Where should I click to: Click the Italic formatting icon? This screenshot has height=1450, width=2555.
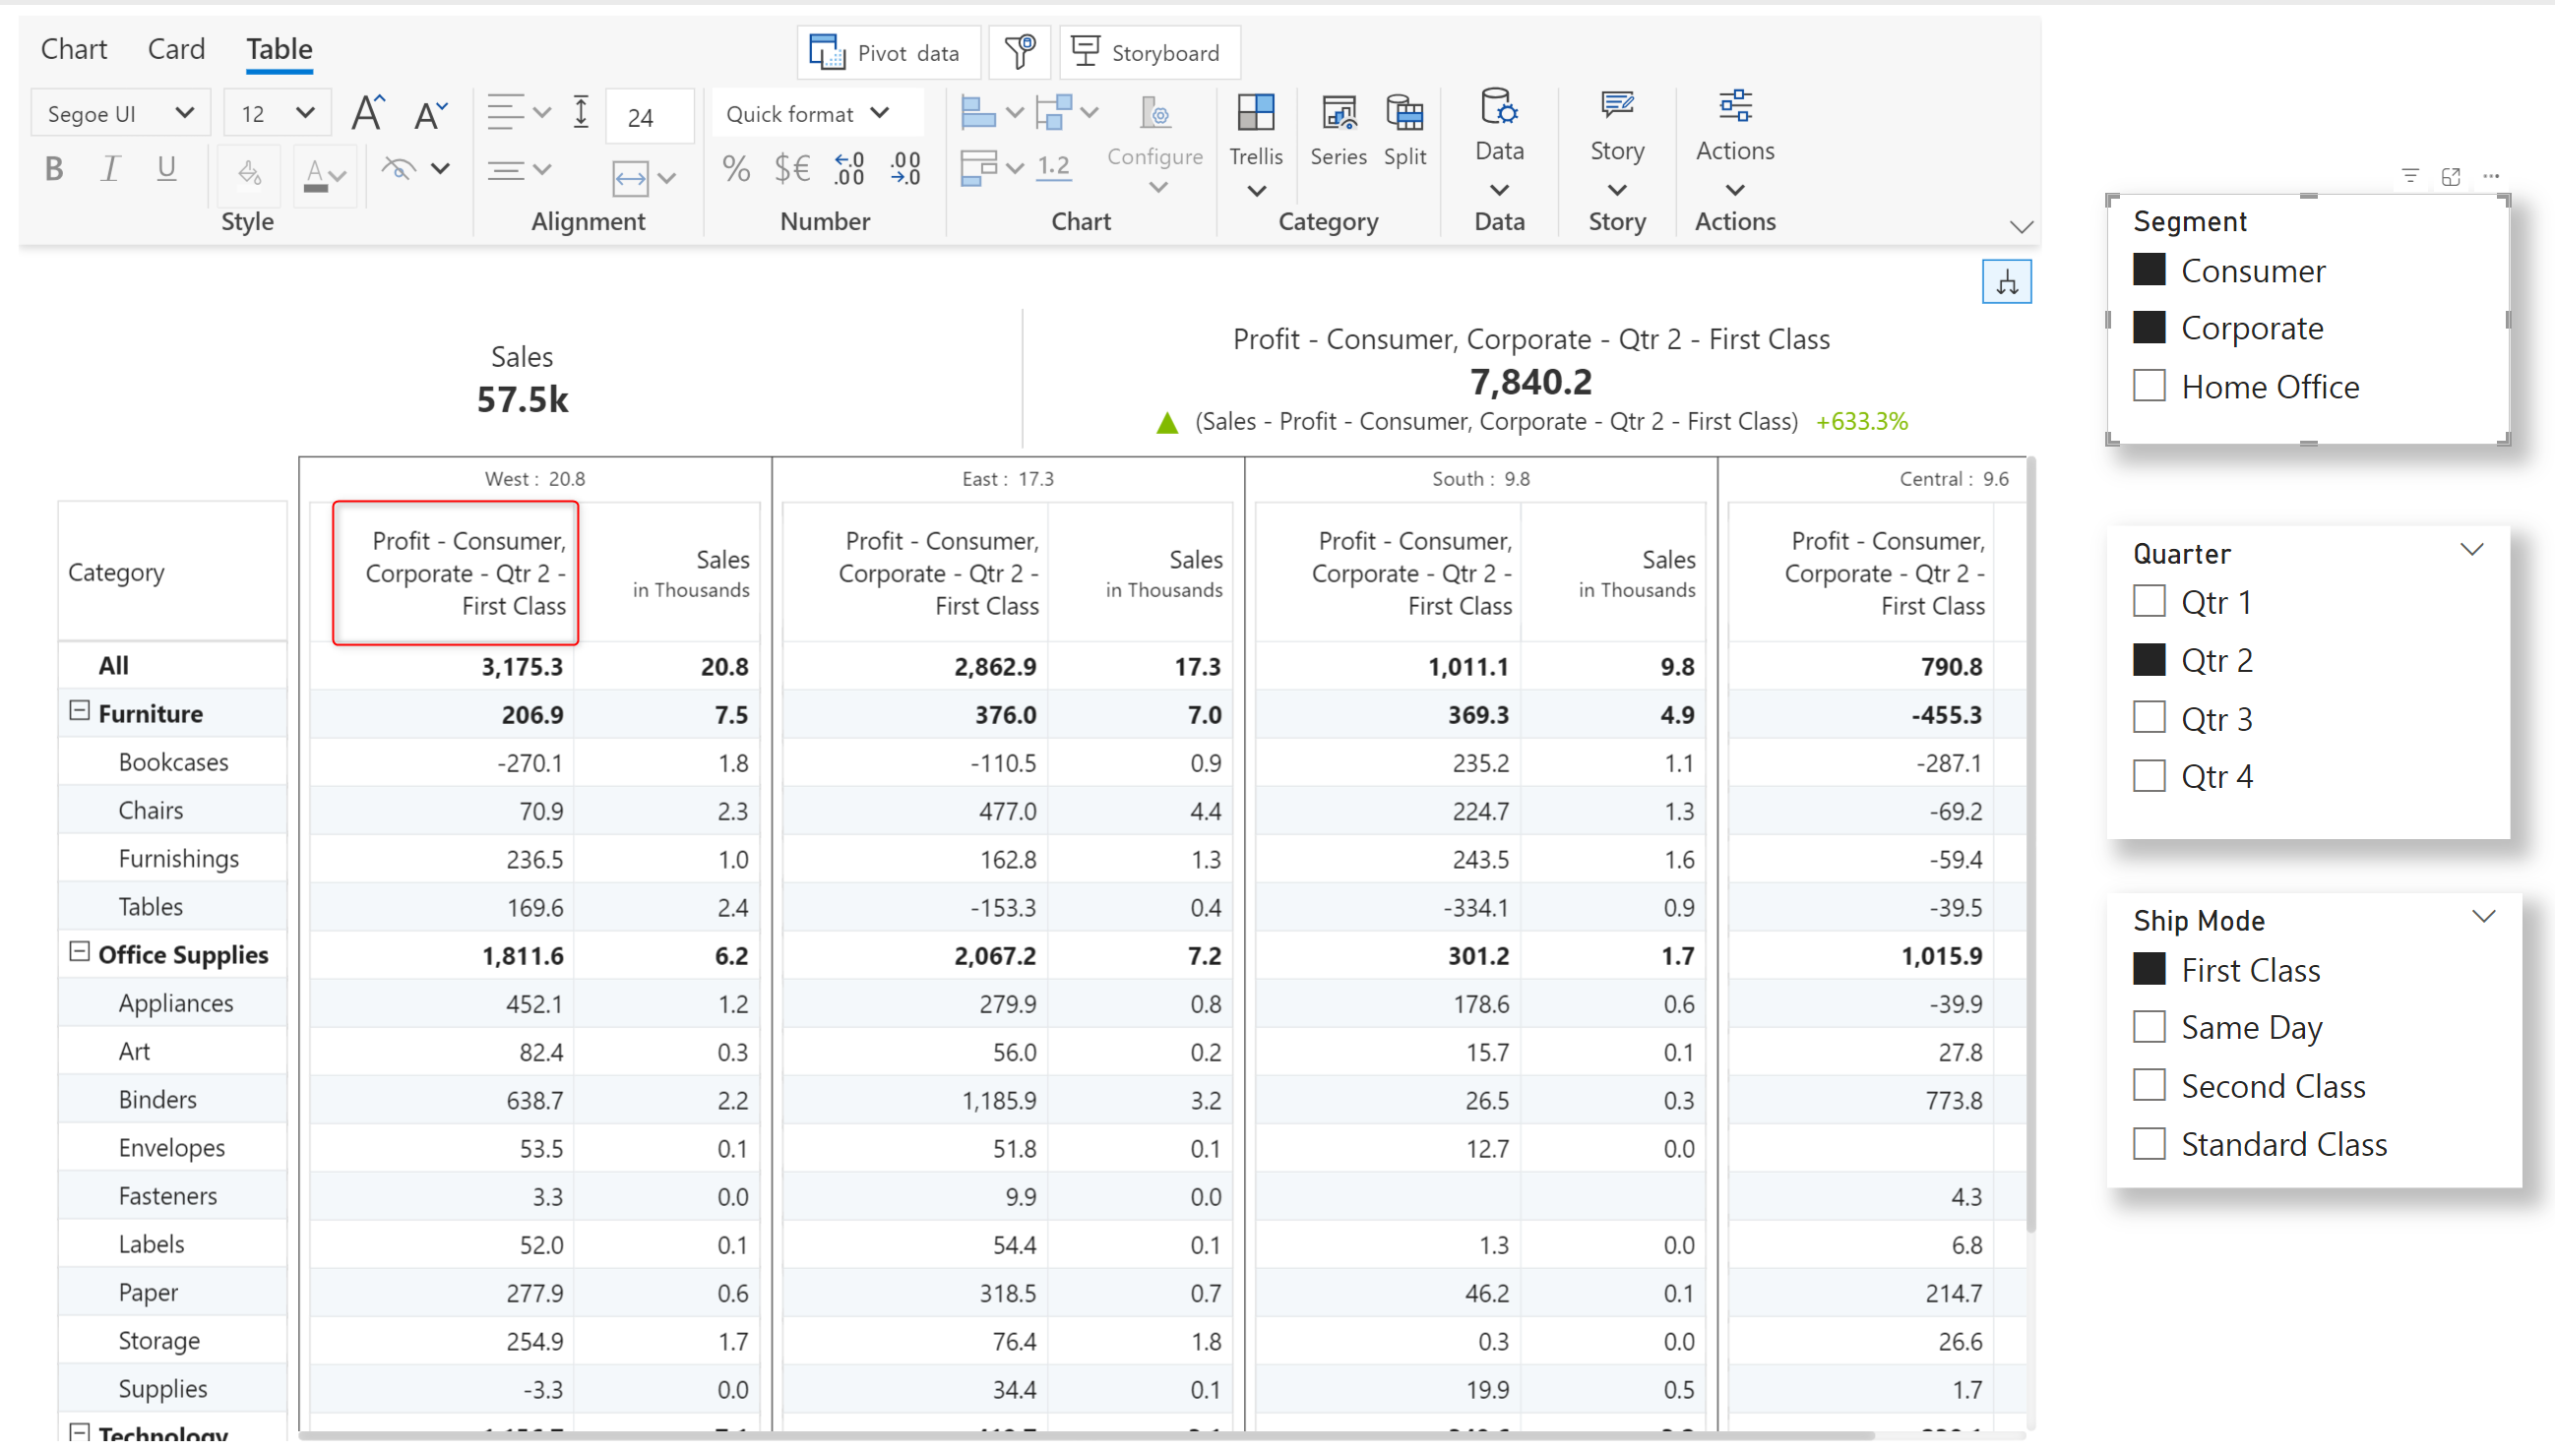109,169
